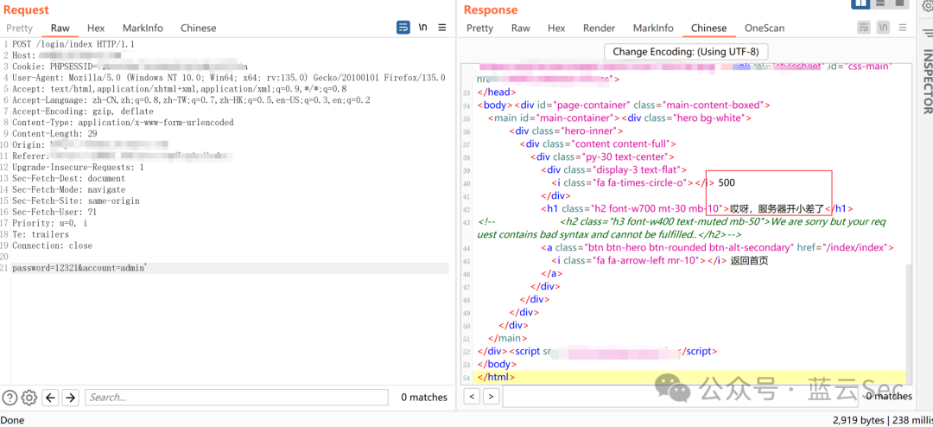Open the Request panel hamburger options menu
Viewport: 933px width, 427px height.
441,28
